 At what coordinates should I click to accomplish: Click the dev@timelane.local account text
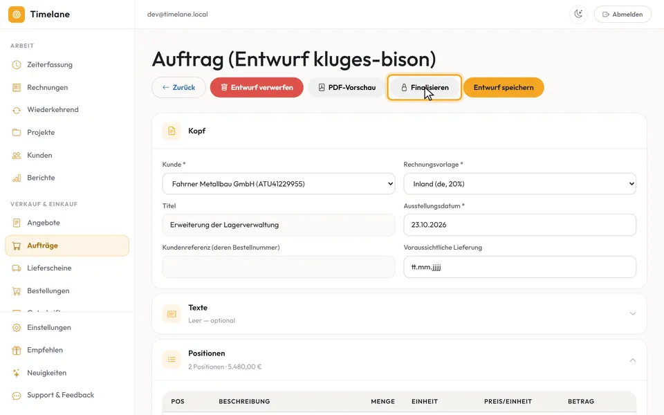178,15
